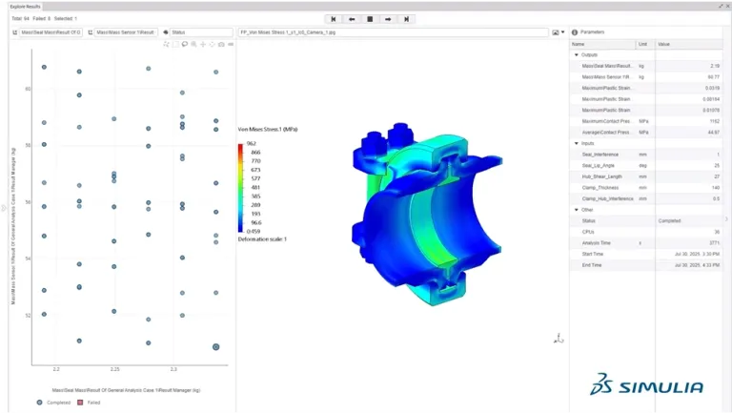
Task: Toggle Failed series in plot legend
Action: [89, 403]
